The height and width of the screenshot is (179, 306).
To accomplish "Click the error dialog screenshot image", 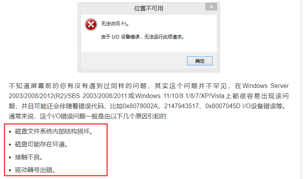I will pos(149,37).
